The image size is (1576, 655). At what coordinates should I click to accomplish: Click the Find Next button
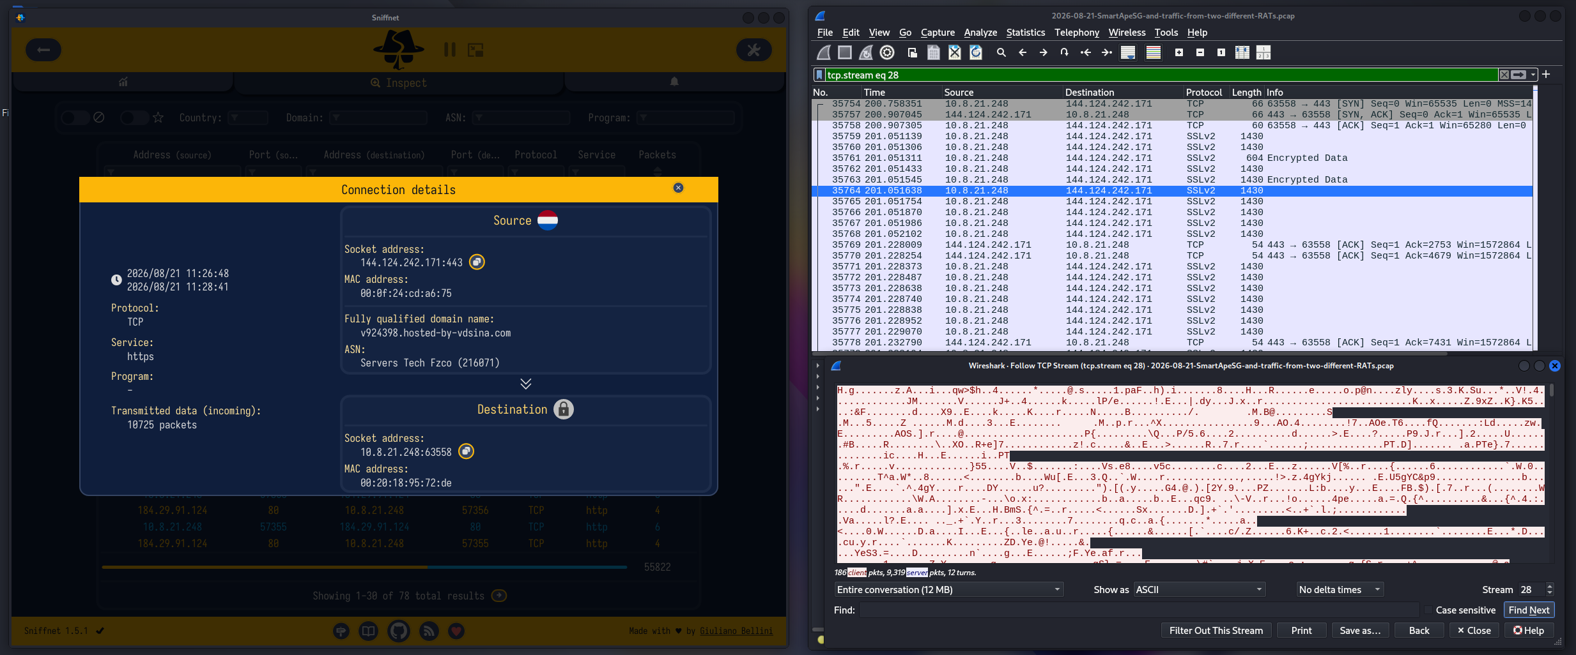point(1529,610)
